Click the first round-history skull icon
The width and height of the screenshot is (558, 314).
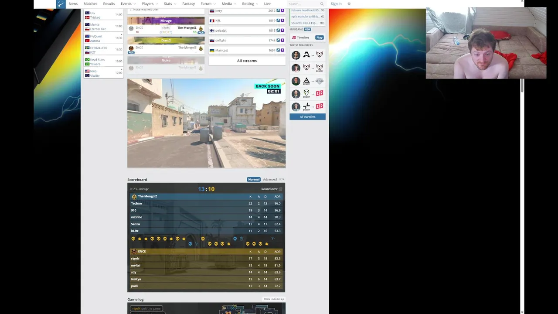tap(133, 239)
